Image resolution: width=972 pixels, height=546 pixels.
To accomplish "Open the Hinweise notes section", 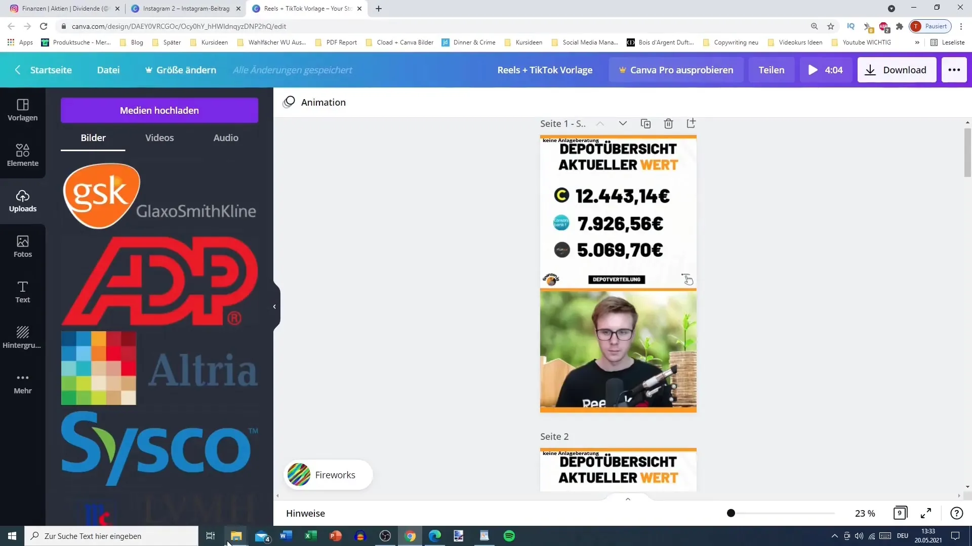I will (305, 513).
